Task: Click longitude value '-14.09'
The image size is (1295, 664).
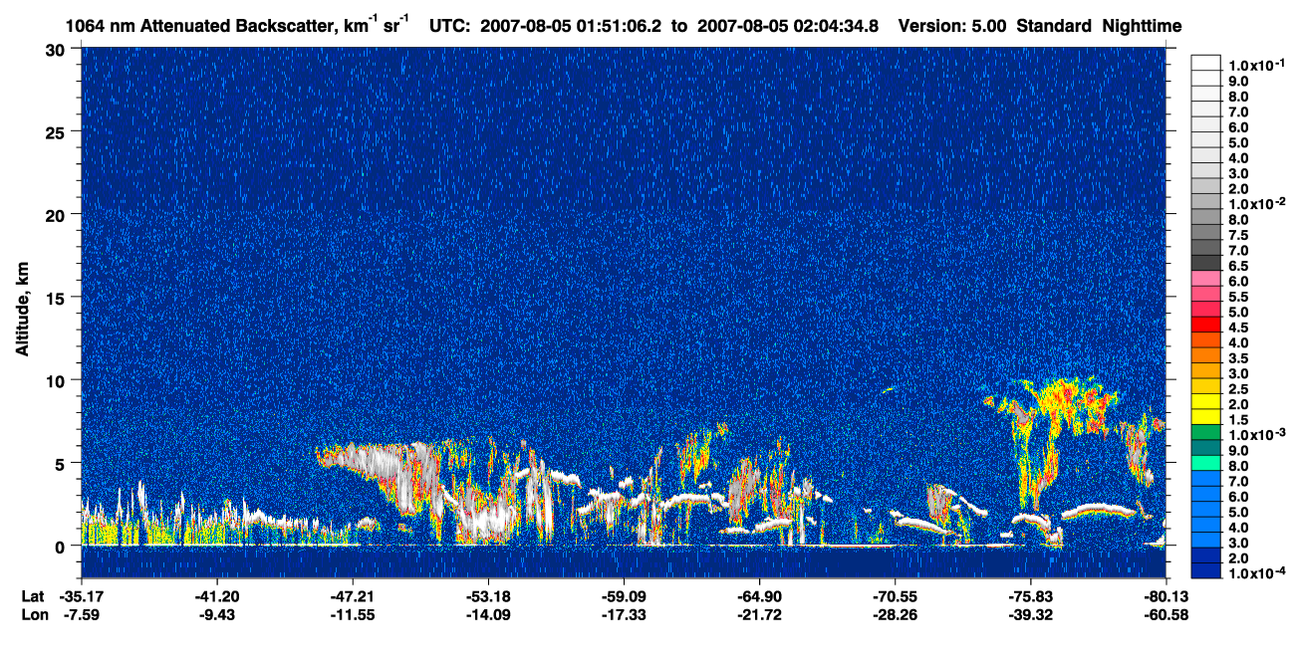Action: (488, 614)
